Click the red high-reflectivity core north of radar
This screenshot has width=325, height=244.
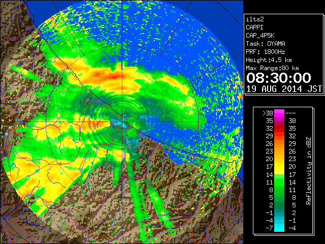114,77
